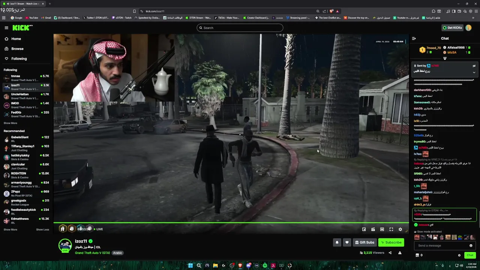Open Windows Start menu
The image size is (480, 270).
[x=190, y=265]
